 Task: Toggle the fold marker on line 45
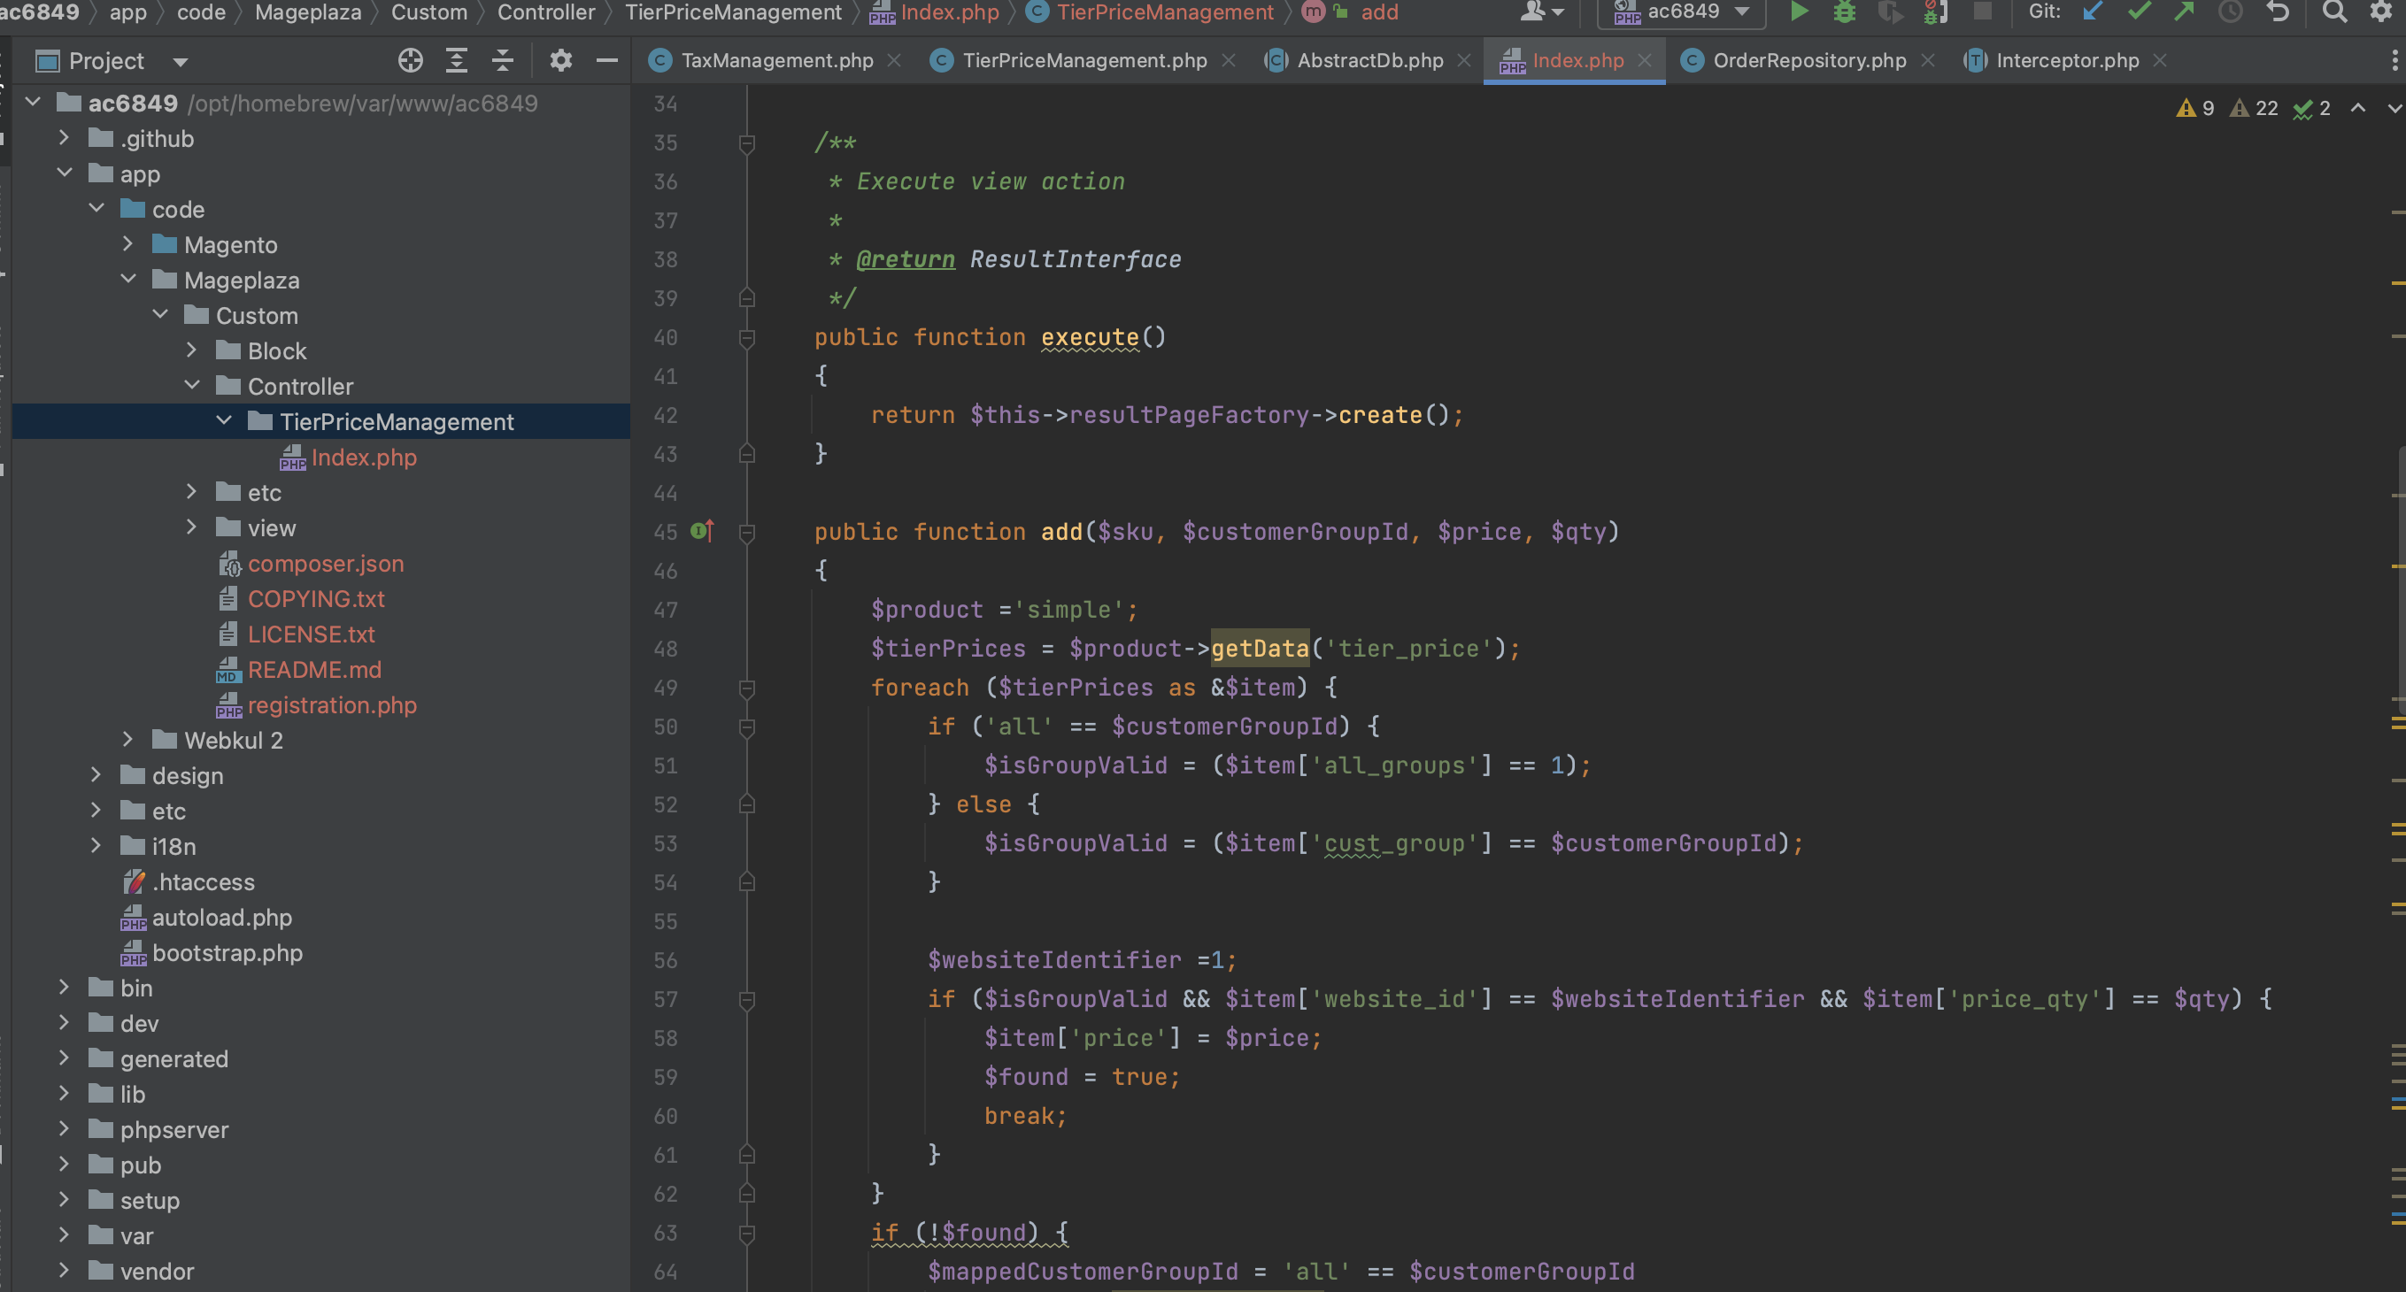[x=746, y=532]
